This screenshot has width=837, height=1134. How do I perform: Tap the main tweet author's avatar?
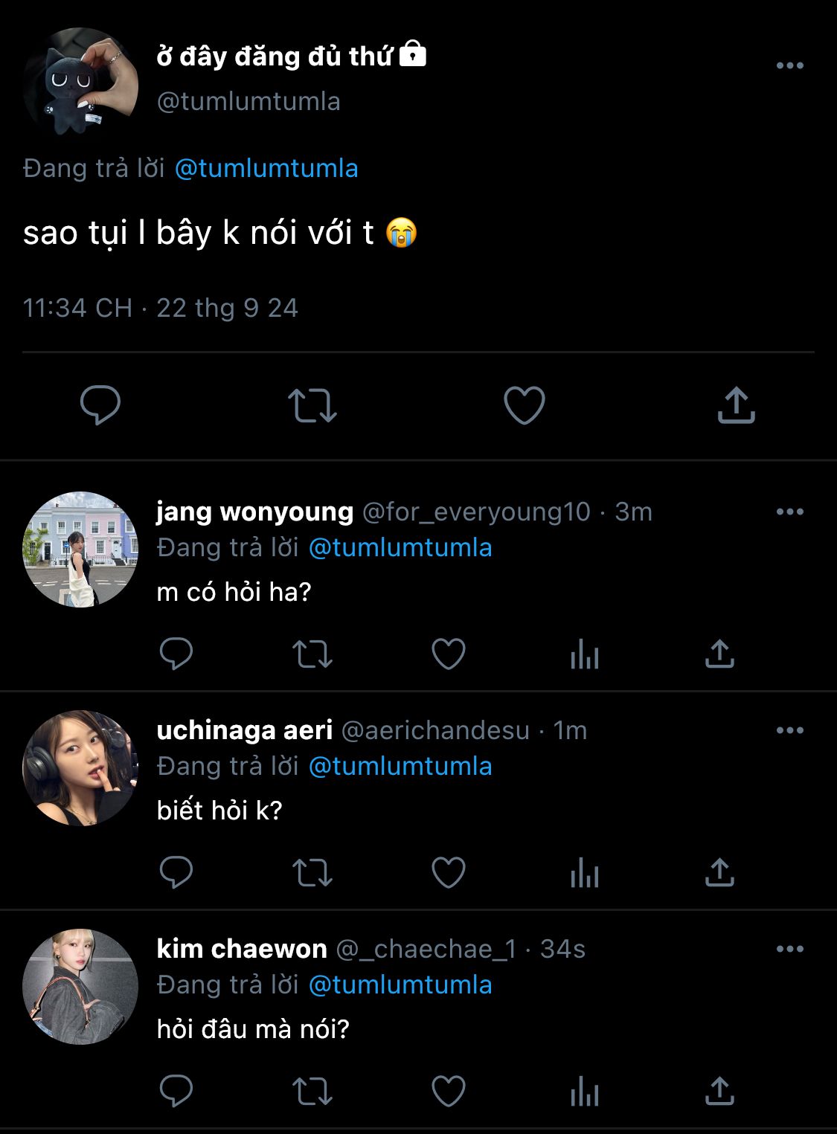(x=80, y=82)
